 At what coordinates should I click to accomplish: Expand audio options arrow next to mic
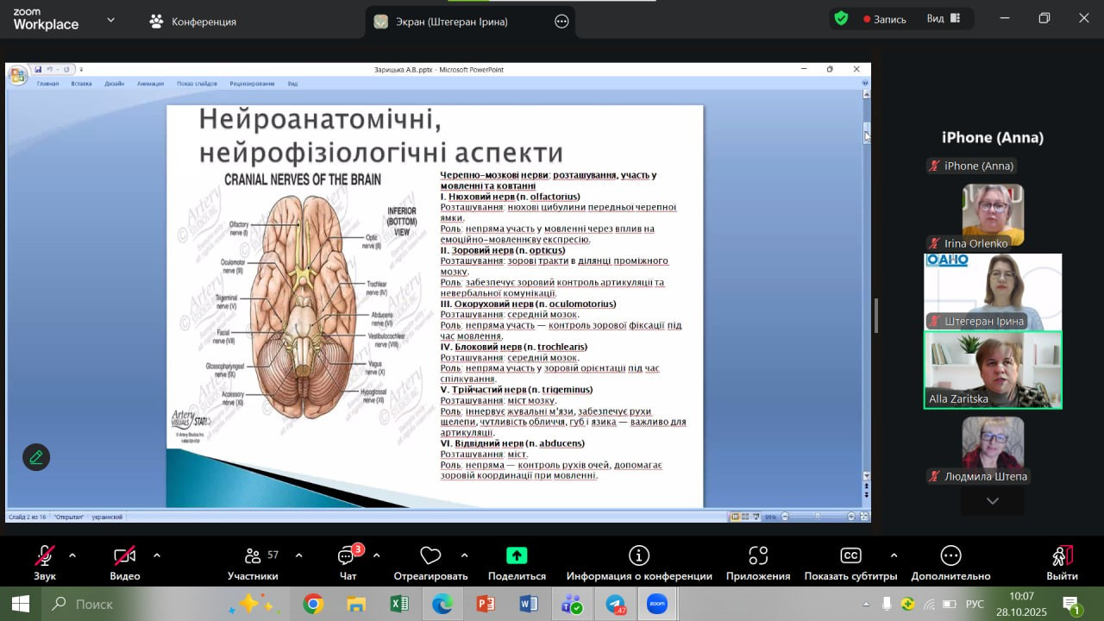pyautogui.click(x=72, y=555)
